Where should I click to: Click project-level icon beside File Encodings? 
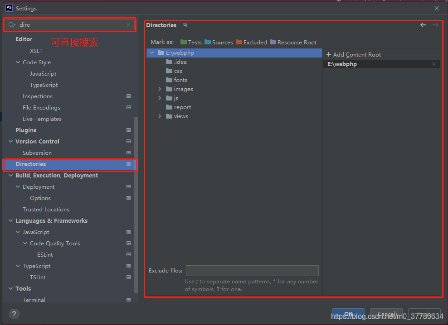129,107
